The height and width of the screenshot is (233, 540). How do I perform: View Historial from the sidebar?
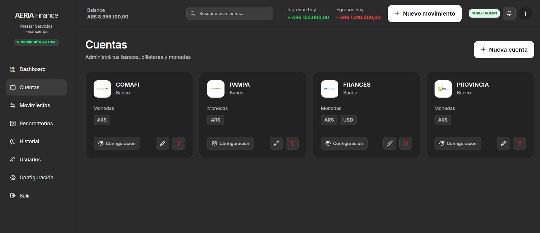coord(36,141)
